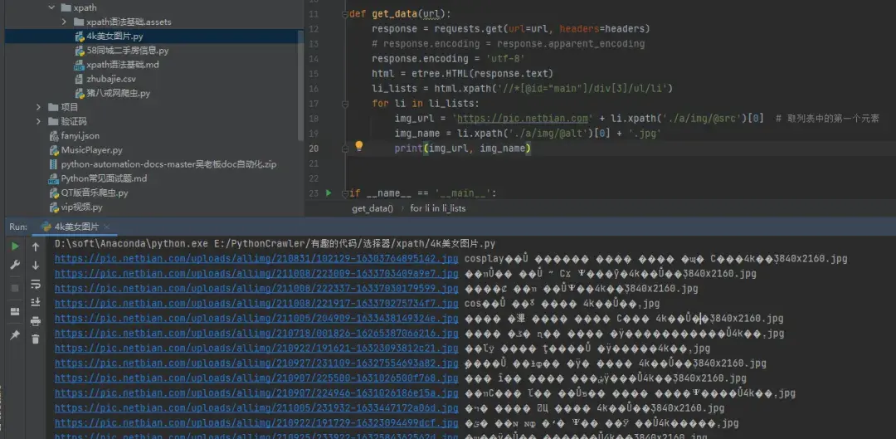This screenshot has height=439, width=896.
Task: Click the restore layout icon in Run panel
Action: click(x=16, y=311)
